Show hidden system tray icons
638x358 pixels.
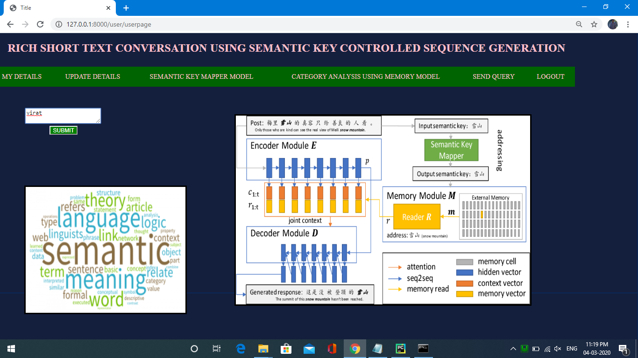coord(513,349)
